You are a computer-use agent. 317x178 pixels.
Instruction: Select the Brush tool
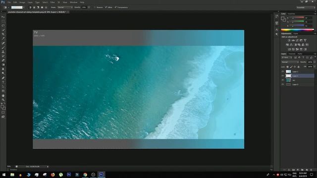tap(3, 47)
